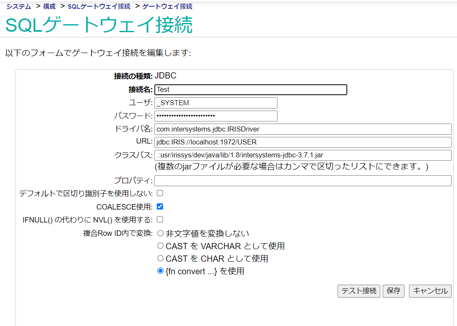
Task: Click the ユーザ field with _SYSTEM
Action: click(x=216, y=103)
